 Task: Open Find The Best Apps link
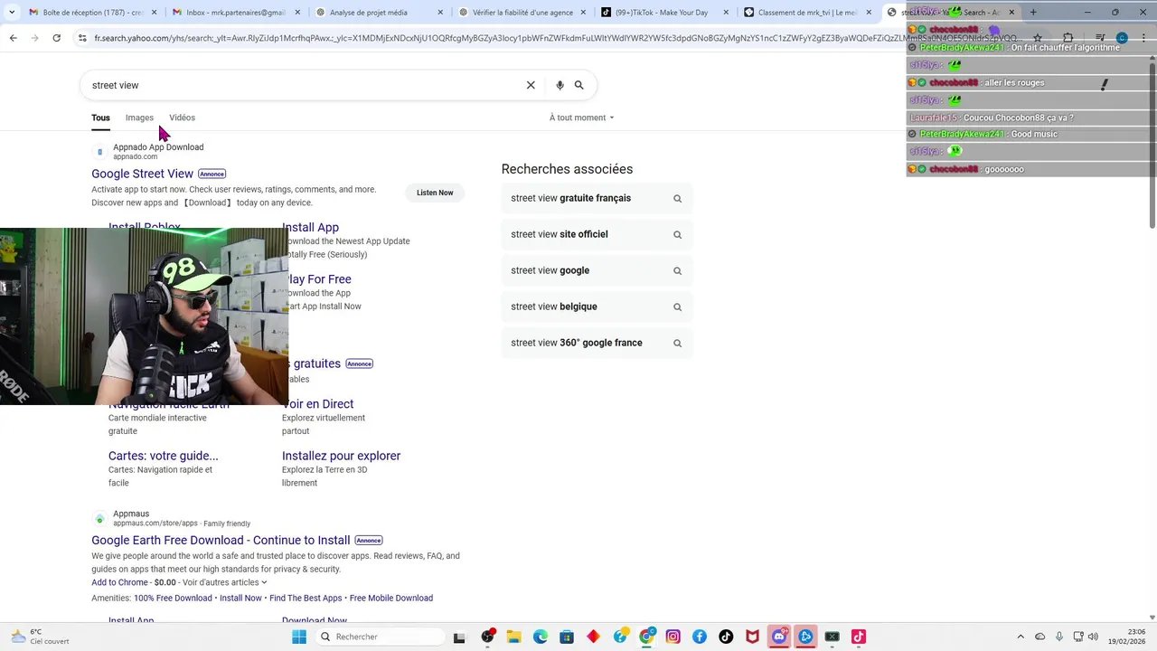coord(306,598)
